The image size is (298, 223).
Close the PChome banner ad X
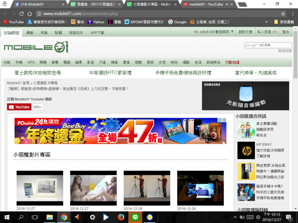[x=224, y=120]
